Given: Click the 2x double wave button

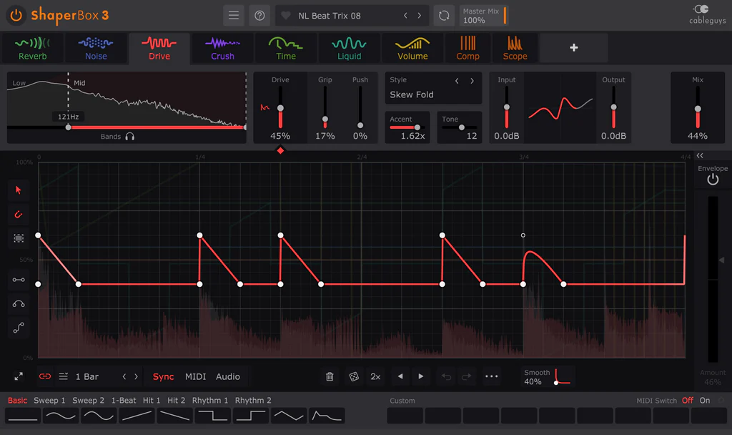Looking at the screenshot, I should (x=375, y=376).
